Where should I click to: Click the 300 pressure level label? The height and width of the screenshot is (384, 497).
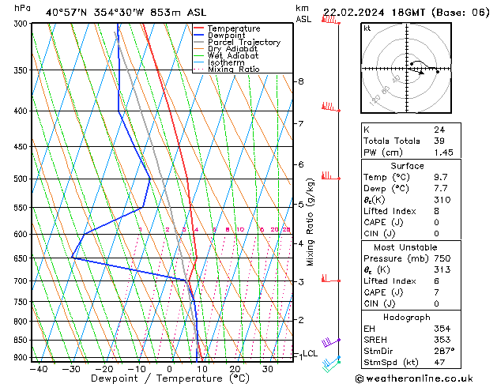(x=22, y=24)
